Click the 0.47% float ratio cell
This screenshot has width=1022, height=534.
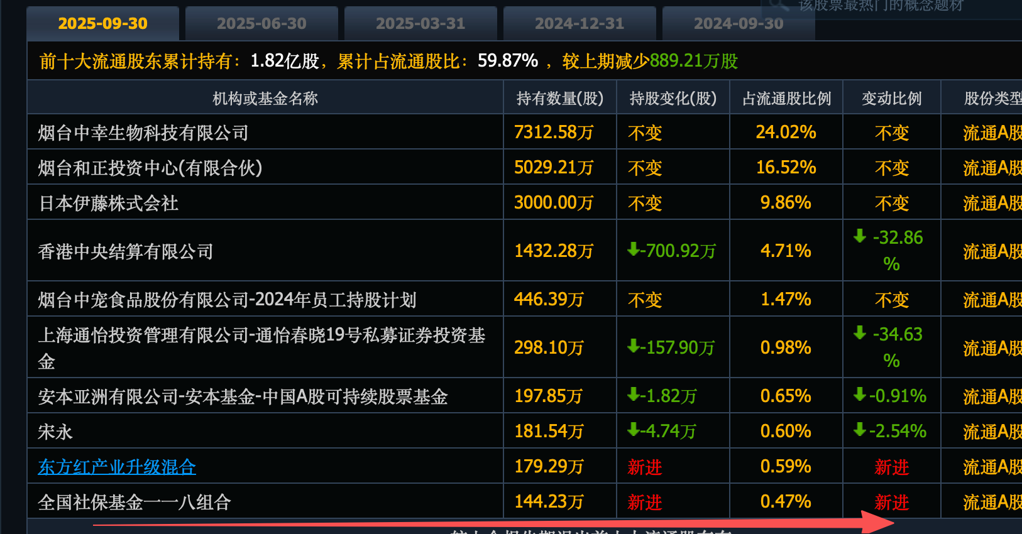pos(786,501)
